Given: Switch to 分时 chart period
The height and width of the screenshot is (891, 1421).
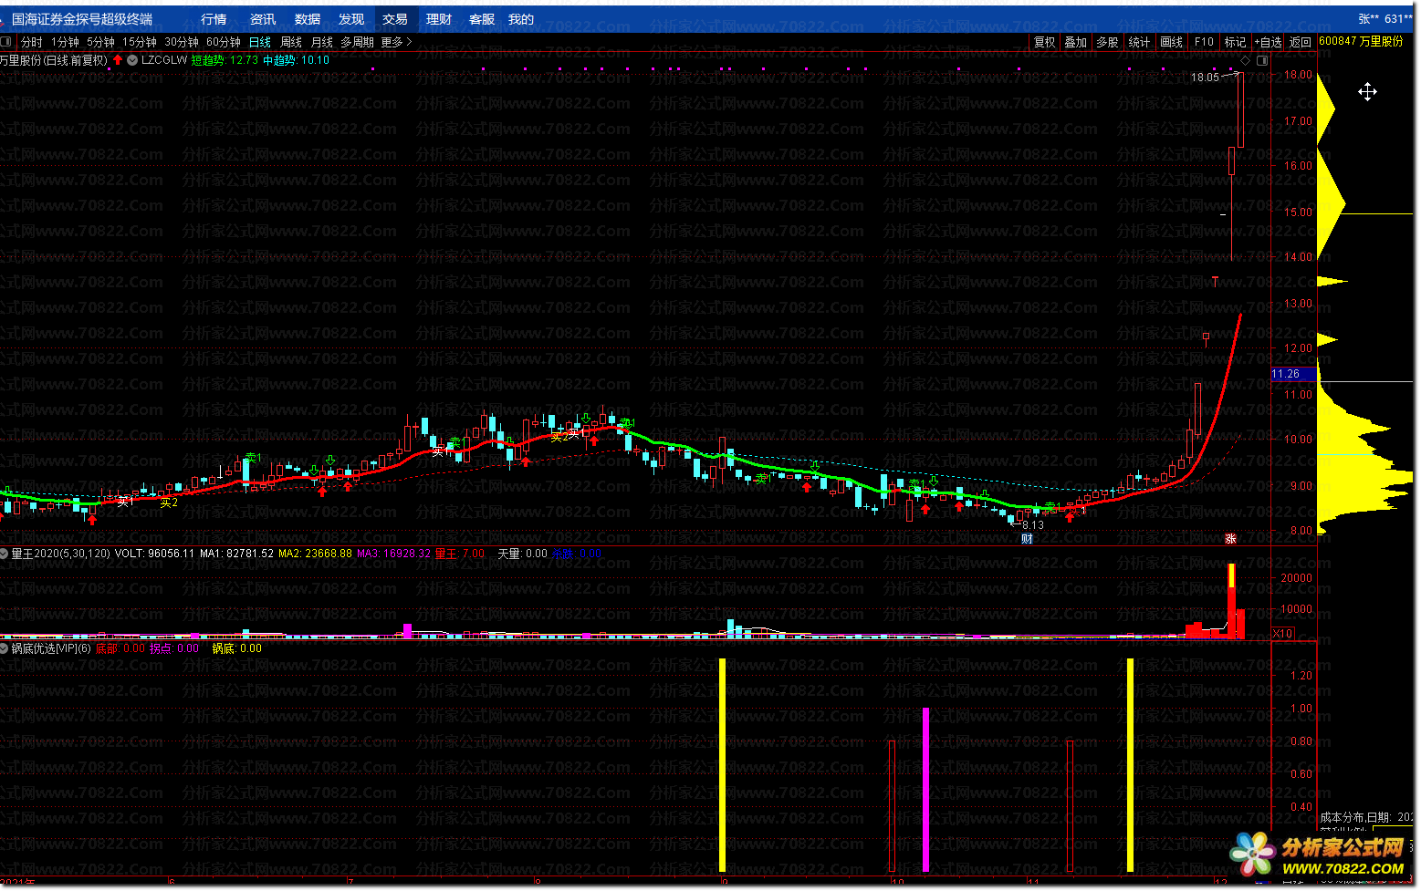Looking at the screenshot, I should tap(31, 42).
